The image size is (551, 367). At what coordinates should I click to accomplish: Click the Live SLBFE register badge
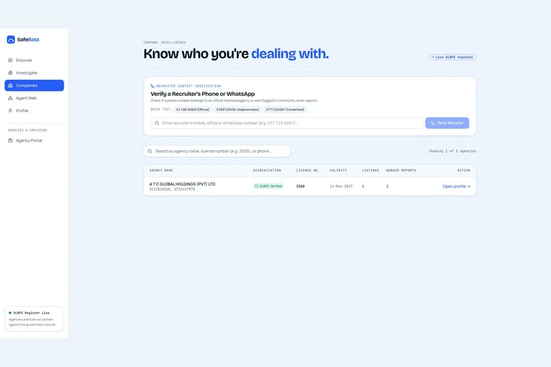[453, 57]
